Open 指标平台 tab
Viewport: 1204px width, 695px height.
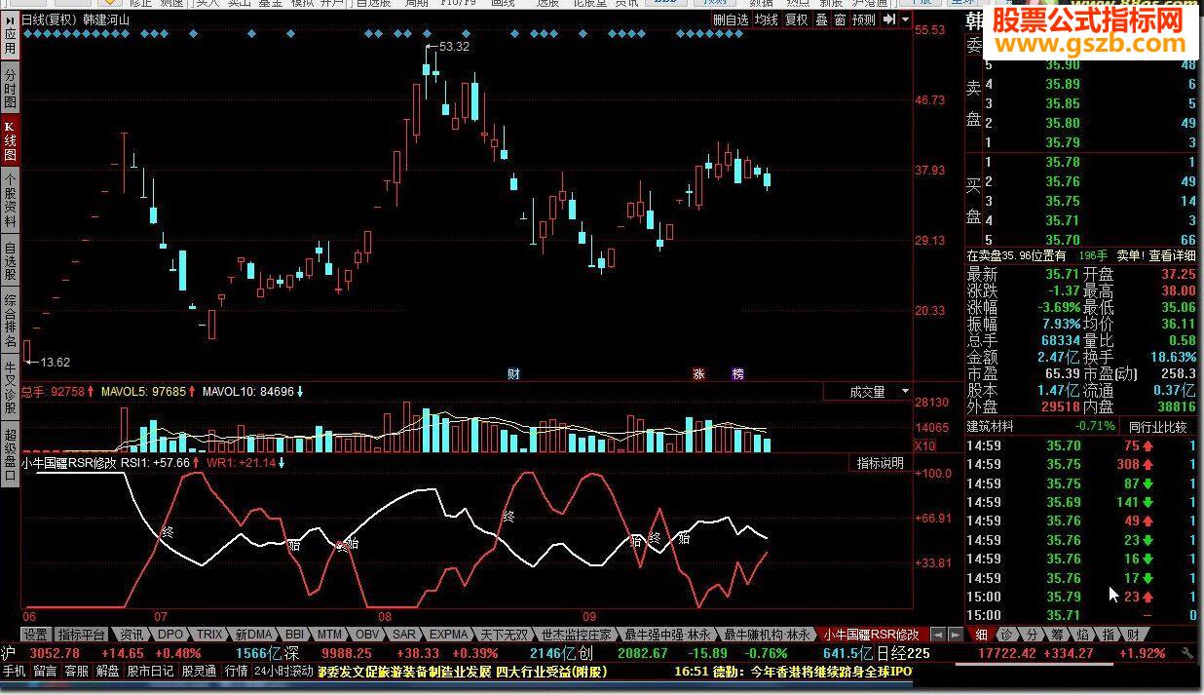[81, 634]
